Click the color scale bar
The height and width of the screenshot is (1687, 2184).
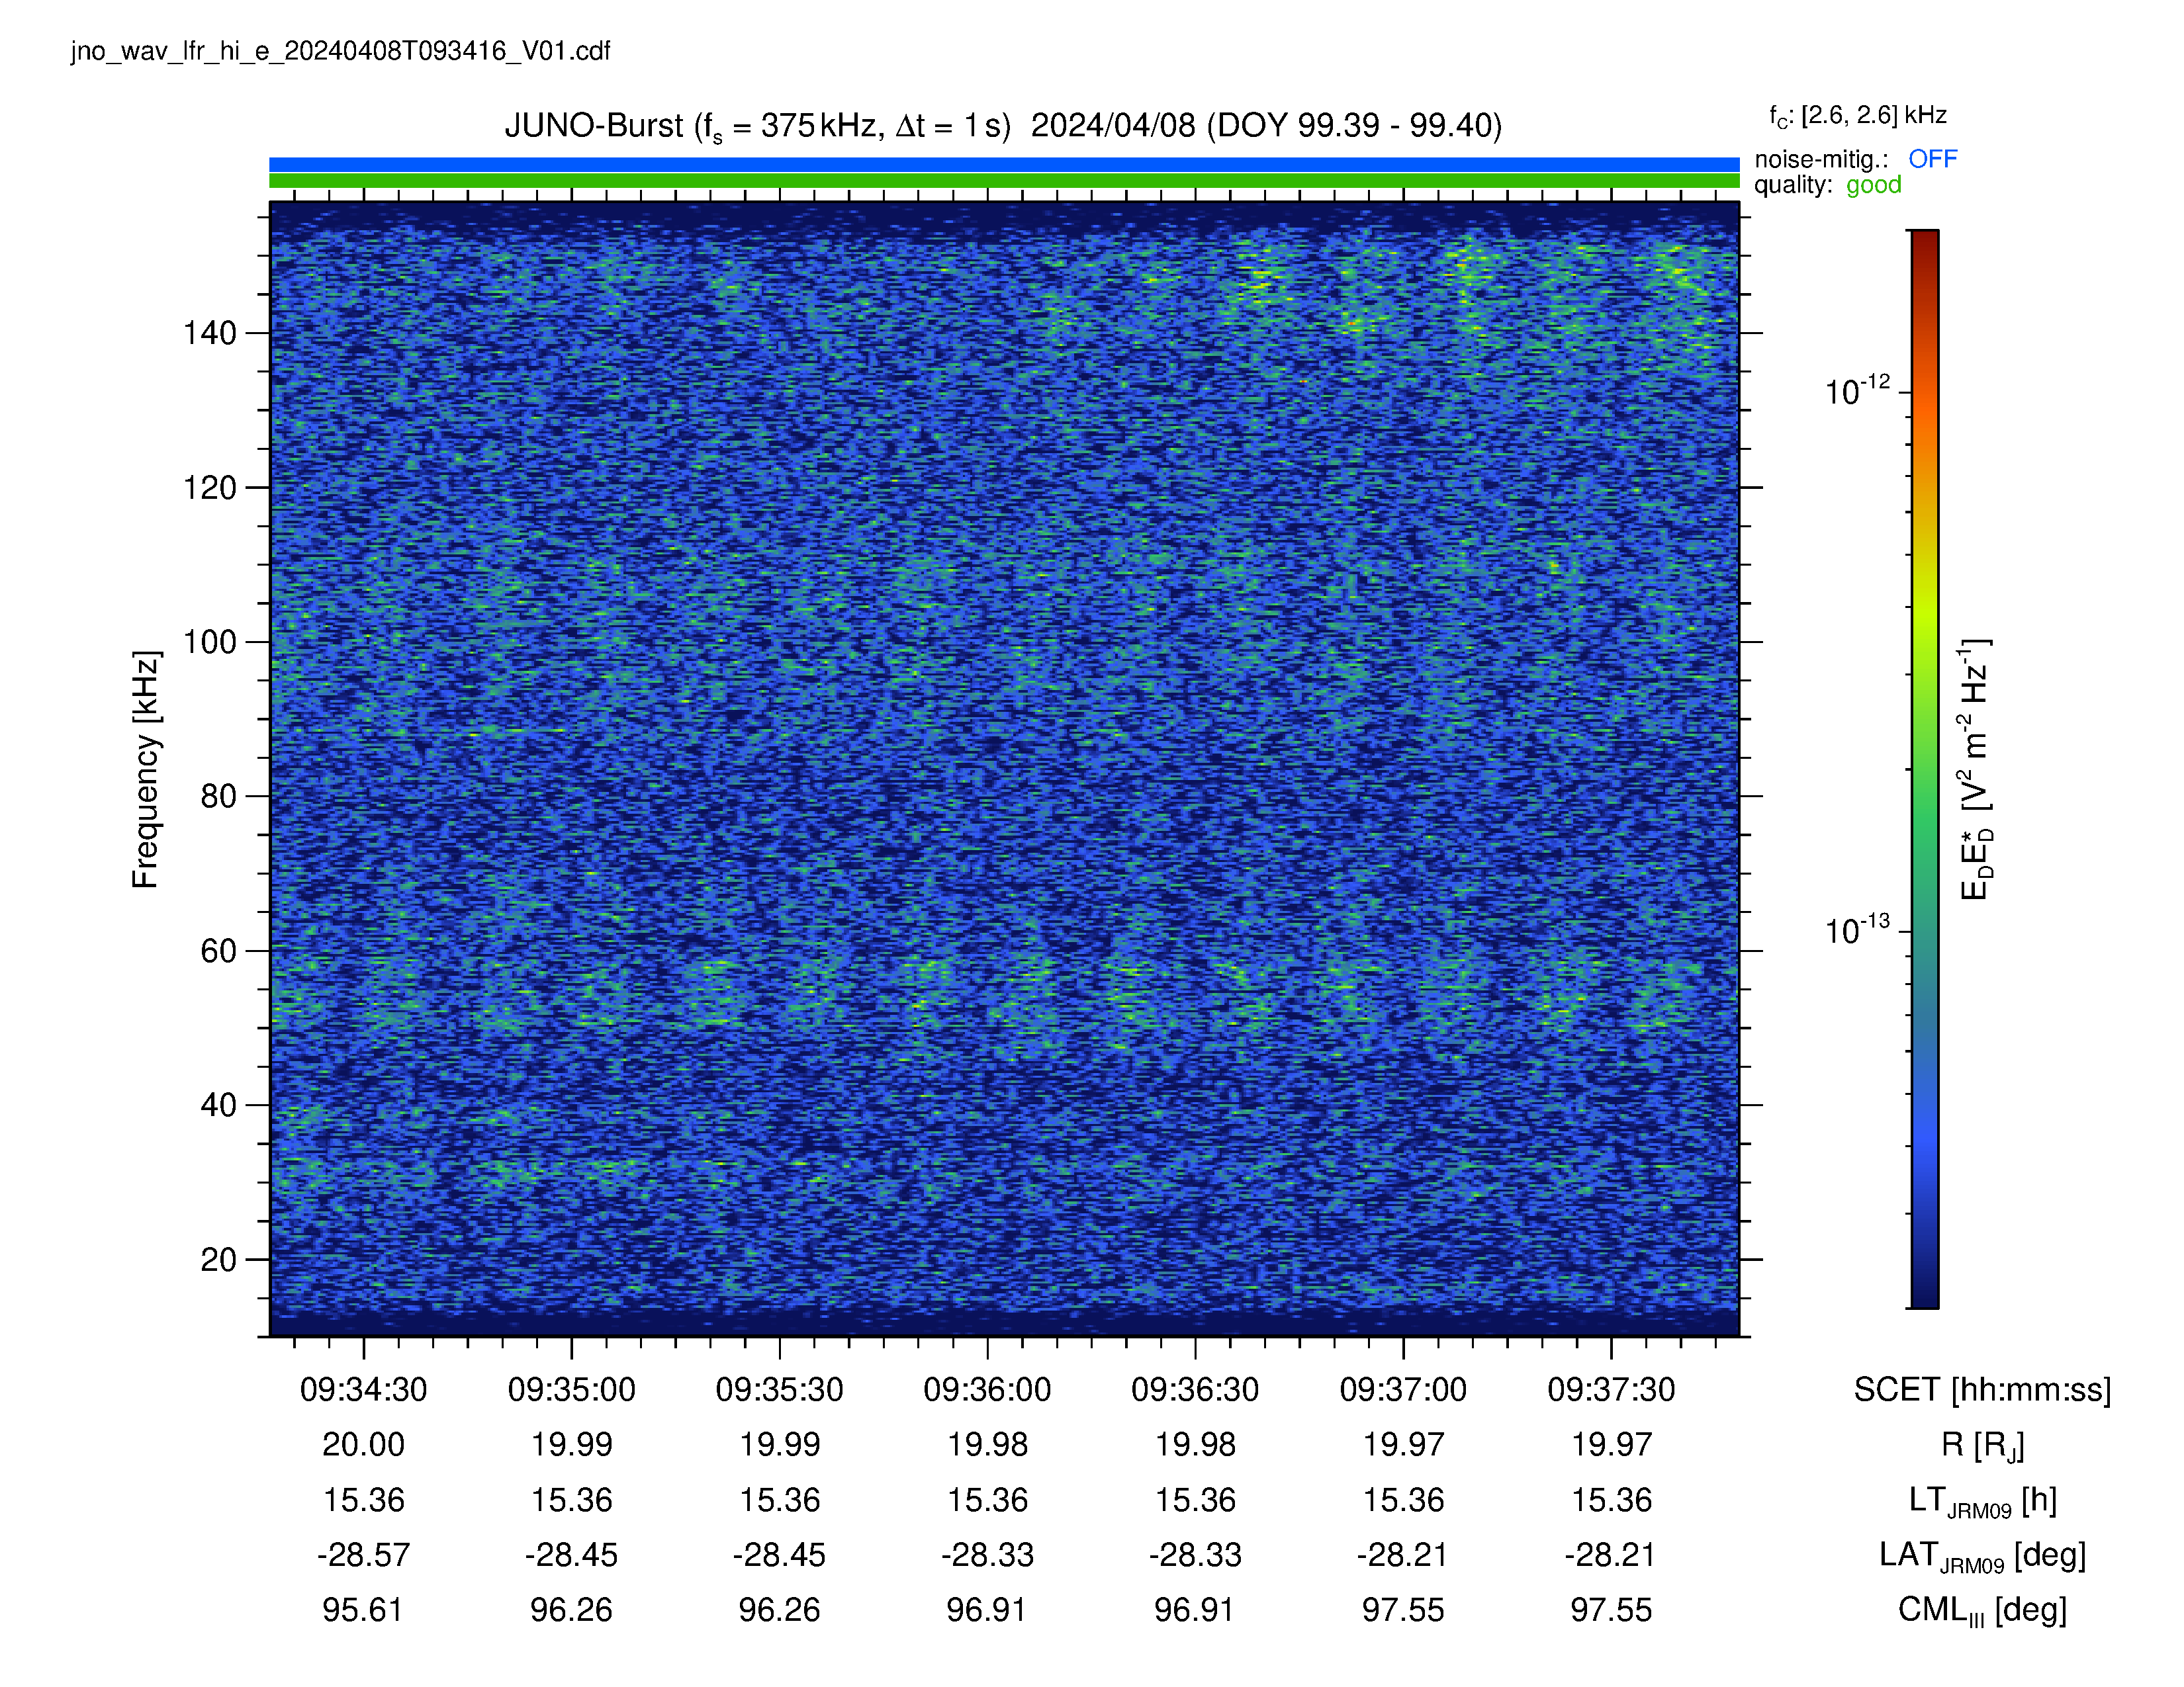(1925, 769)
